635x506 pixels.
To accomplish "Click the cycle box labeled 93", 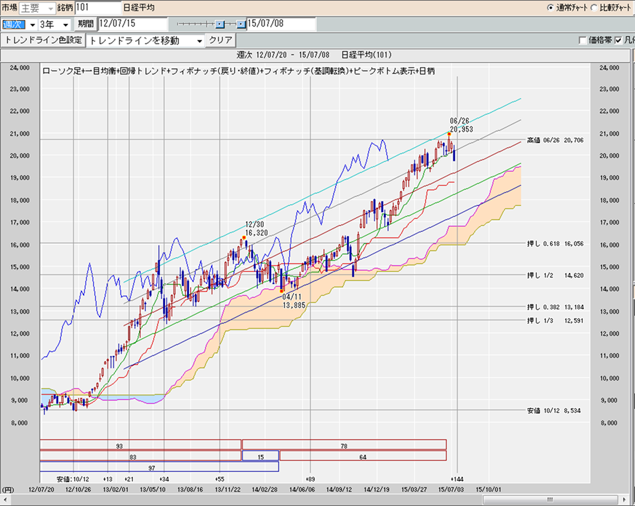I will coord(140,445).
